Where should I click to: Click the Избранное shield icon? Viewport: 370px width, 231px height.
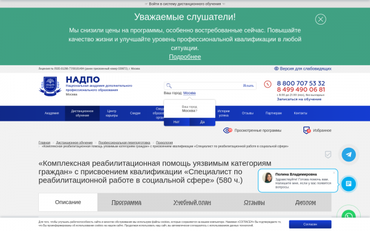point(306,130)
